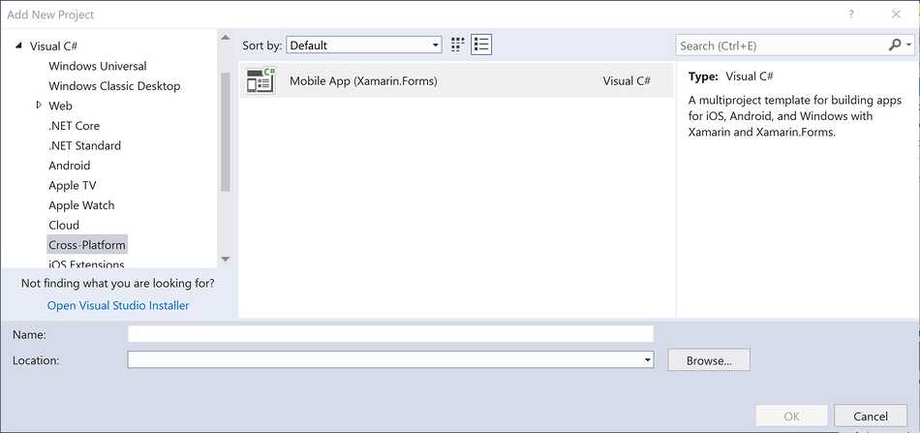
Task: Select Android category
Action: 69,166
